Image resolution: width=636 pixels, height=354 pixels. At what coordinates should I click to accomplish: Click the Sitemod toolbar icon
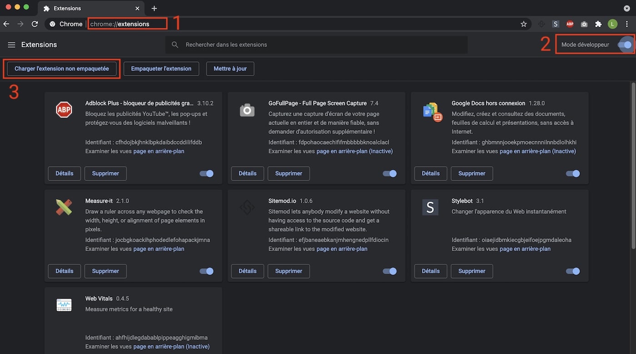(541, 24)
